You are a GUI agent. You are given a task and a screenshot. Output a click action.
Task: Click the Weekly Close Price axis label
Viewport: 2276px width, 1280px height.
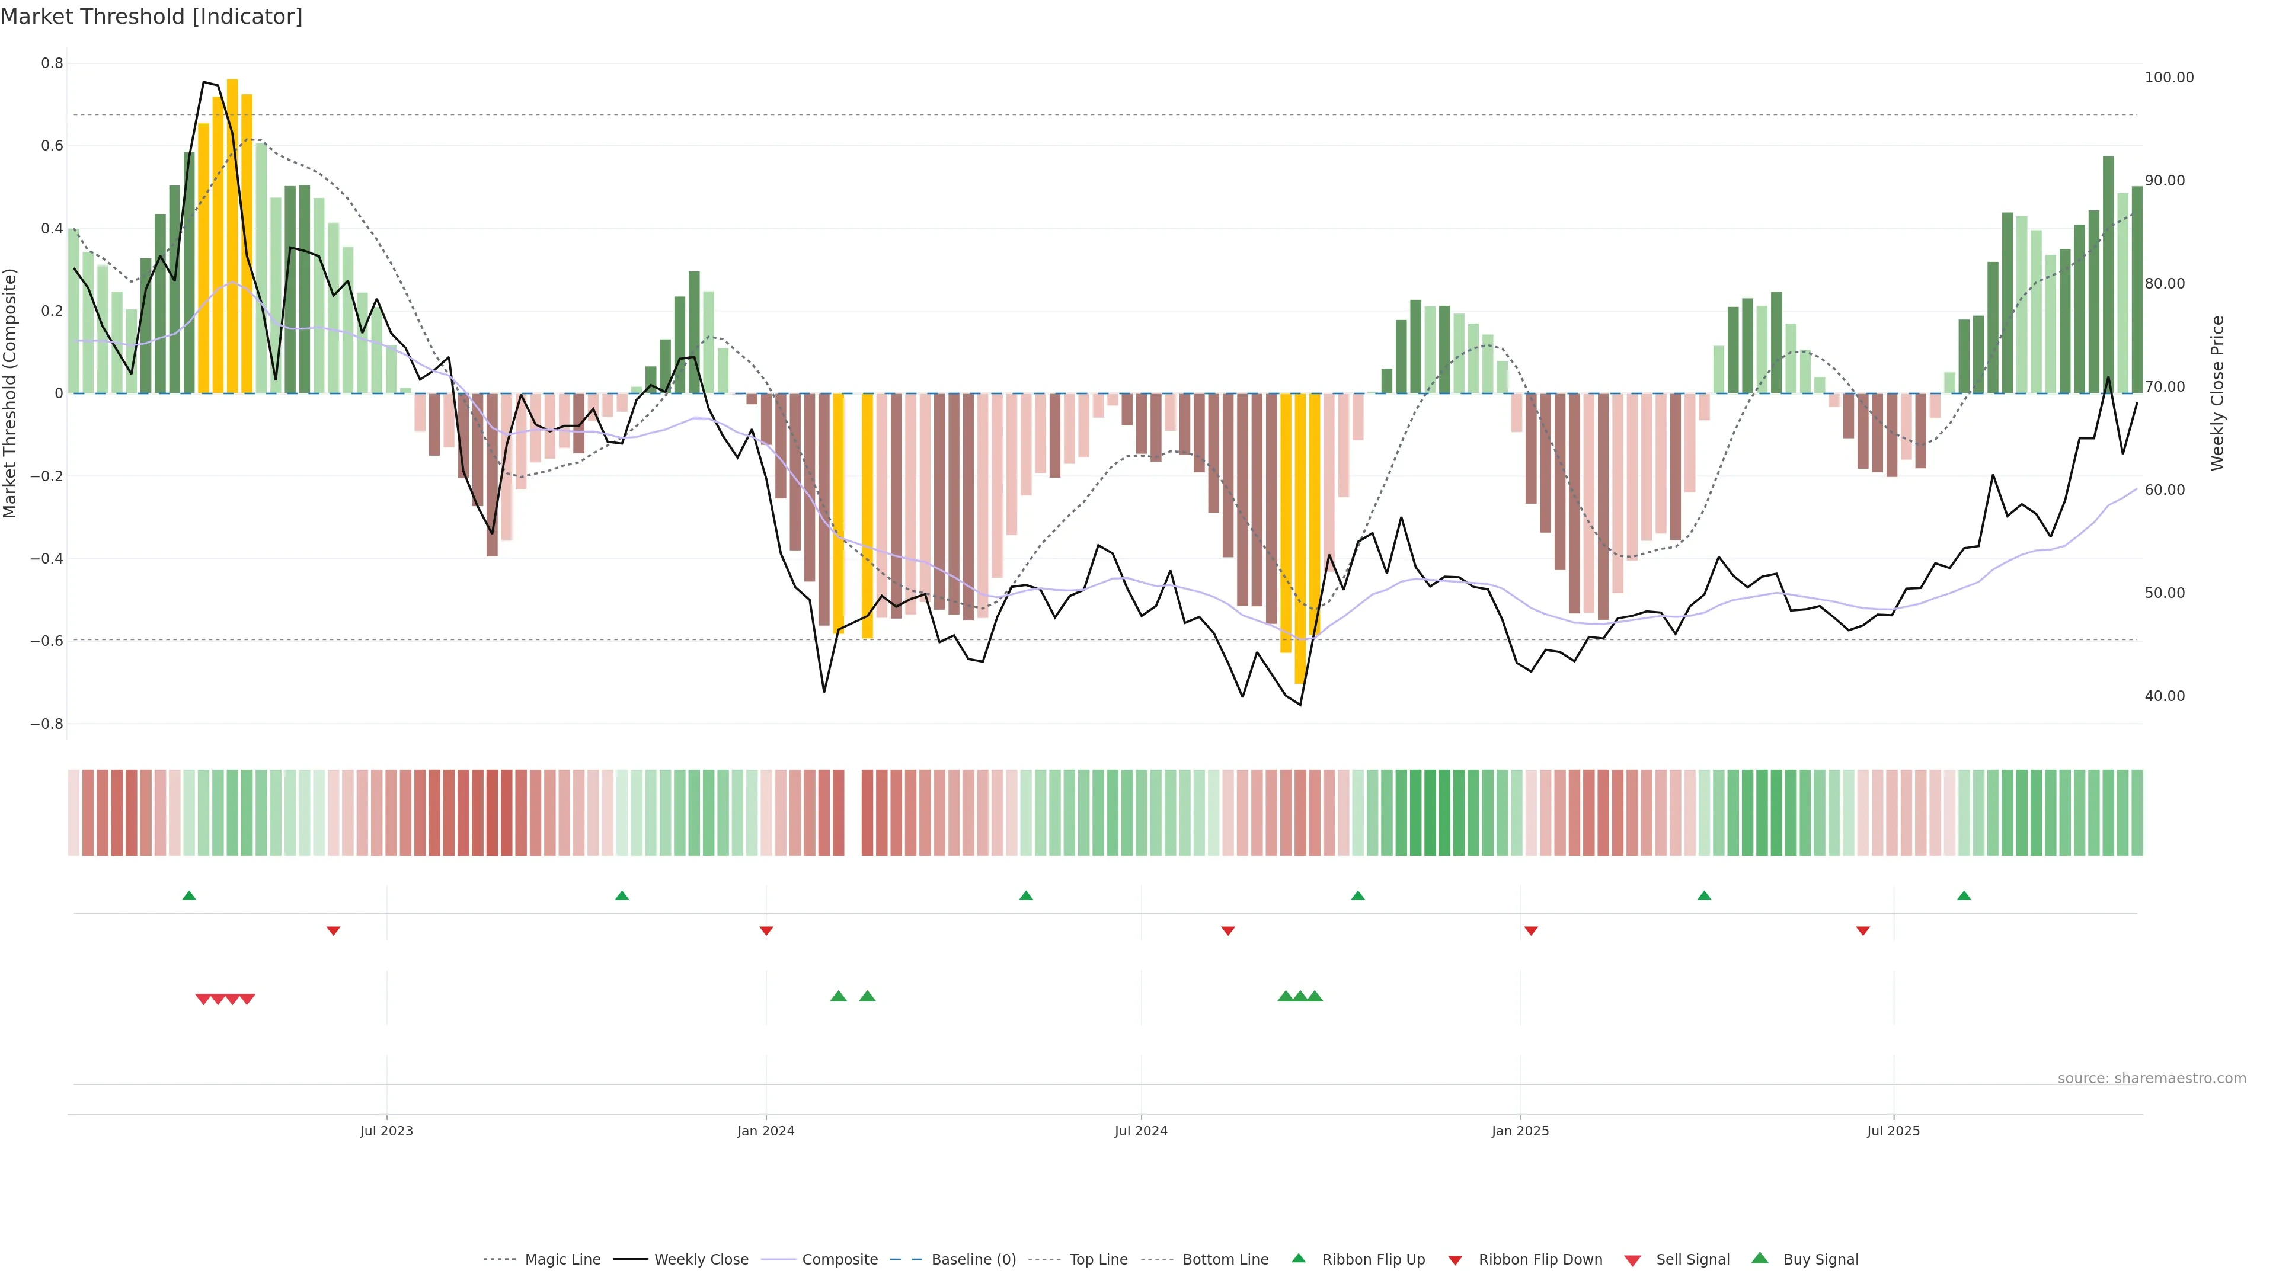[2217, 393]
